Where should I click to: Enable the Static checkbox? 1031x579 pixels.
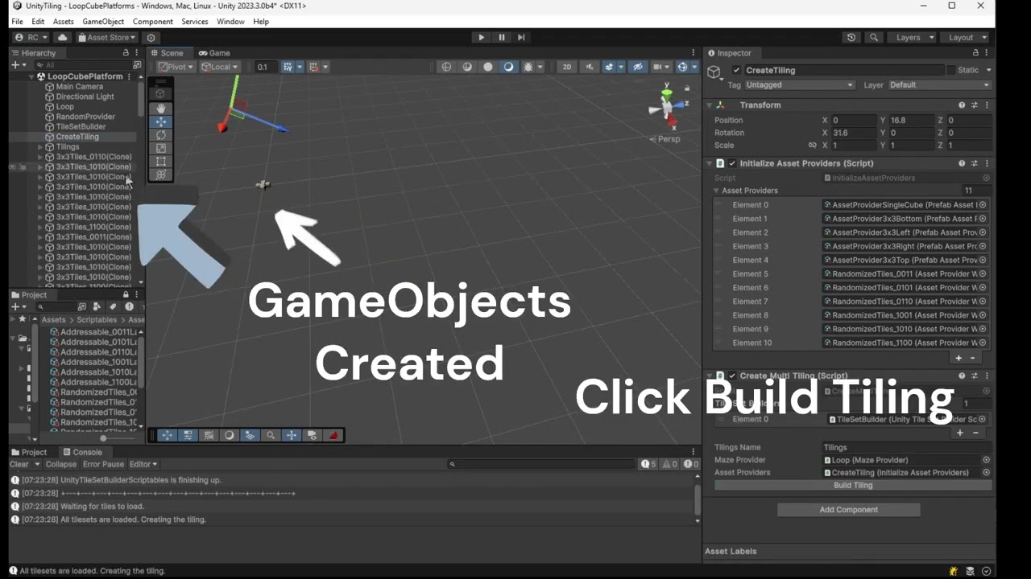pos(950,71)
